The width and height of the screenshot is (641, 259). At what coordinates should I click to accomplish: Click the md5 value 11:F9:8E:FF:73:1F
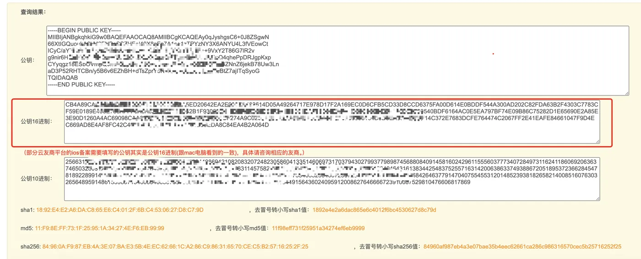pos(100,228)
